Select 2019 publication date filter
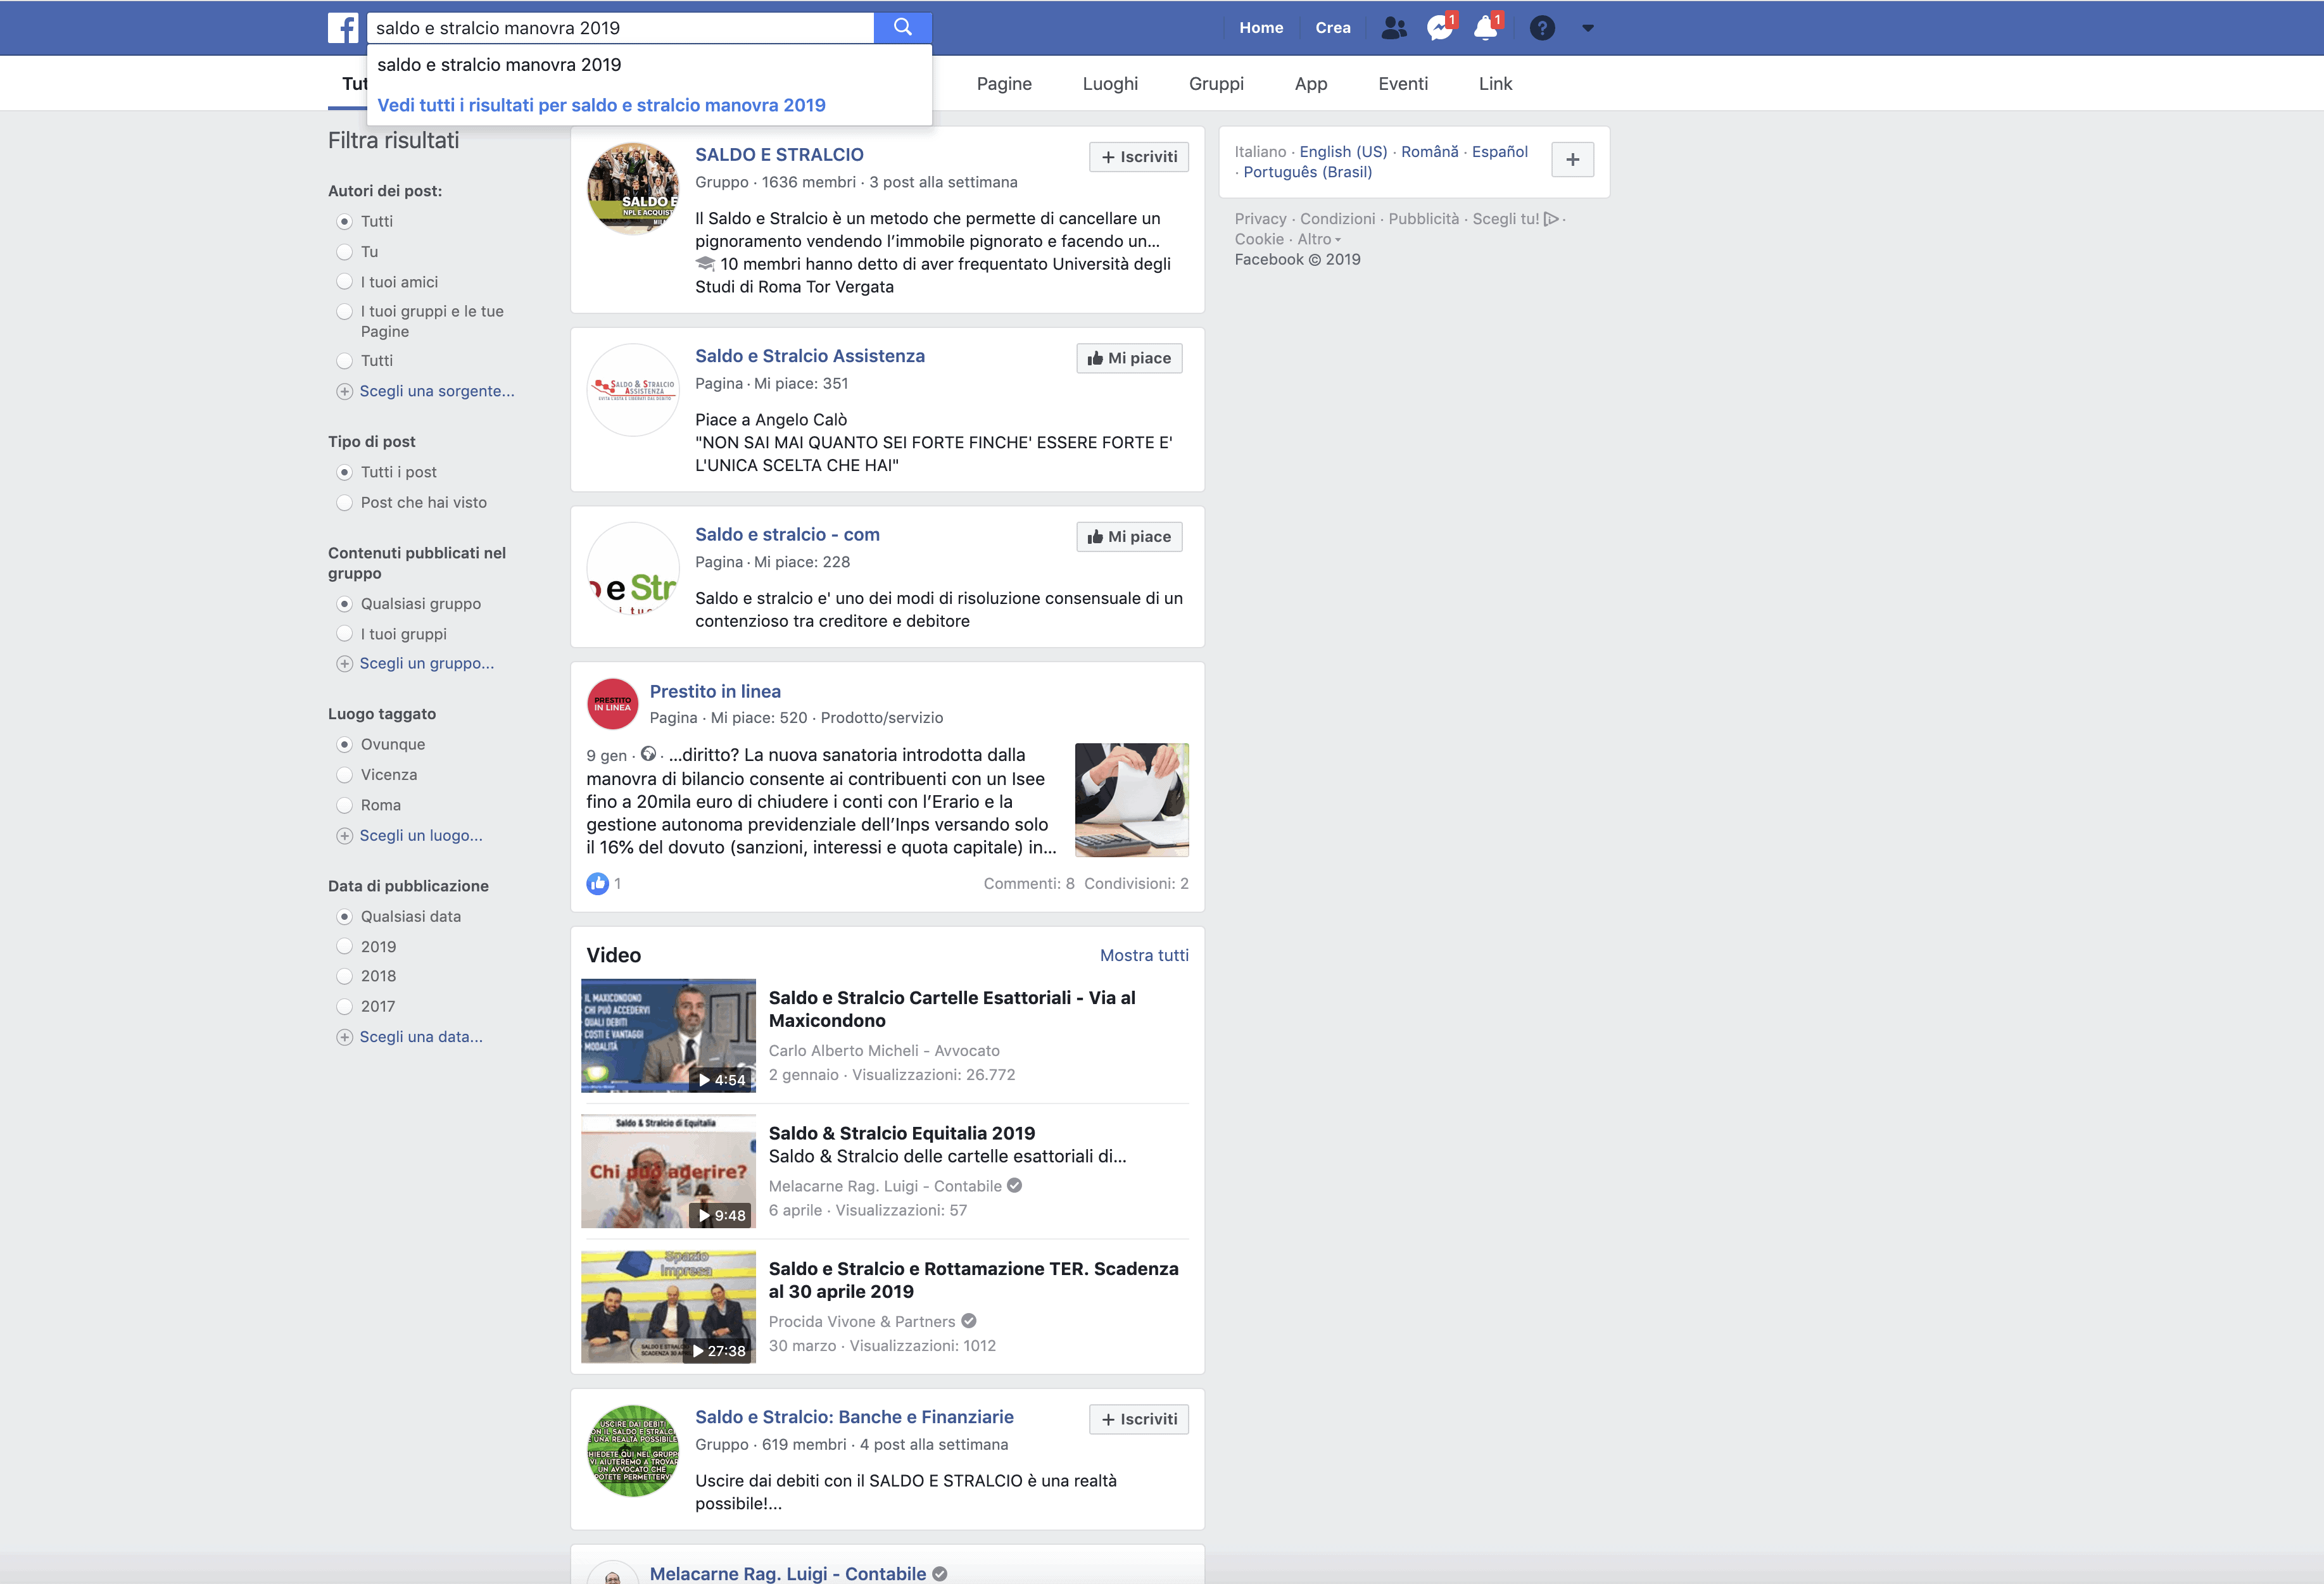Viewport: 2324px width, 1584px height. tap(344, 947)
